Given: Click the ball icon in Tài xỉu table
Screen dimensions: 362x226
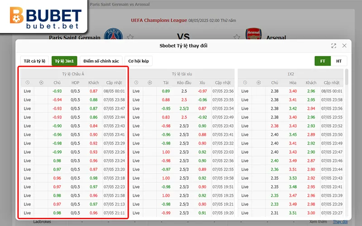Looking at the screenshot, I should [x=150, y=83].
